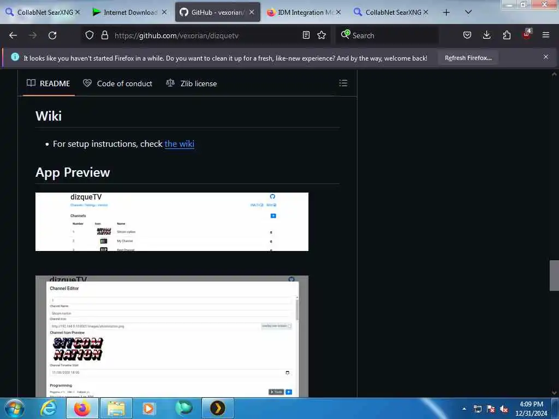The image size is (559, 419).
Task: Open uBlock Origin extension icon
Action: tap(527, 34)
